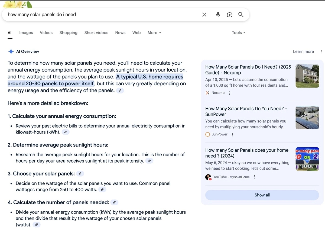Open the Nexamp 2025 Guide article link
This screenshot has width=325, height=230.
(248, 70)
